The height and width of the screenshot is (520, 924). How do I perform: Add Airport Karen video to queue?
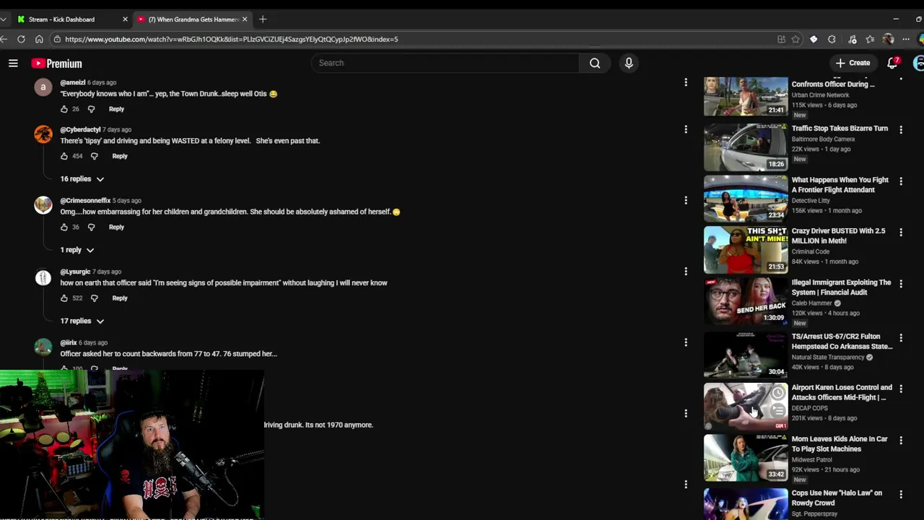tap(777, 411)
